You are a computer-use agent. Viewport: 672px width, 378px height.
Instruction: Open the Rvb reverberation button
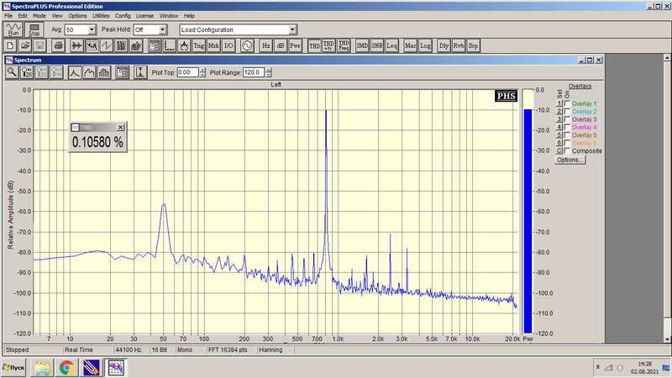click(459, 45)
